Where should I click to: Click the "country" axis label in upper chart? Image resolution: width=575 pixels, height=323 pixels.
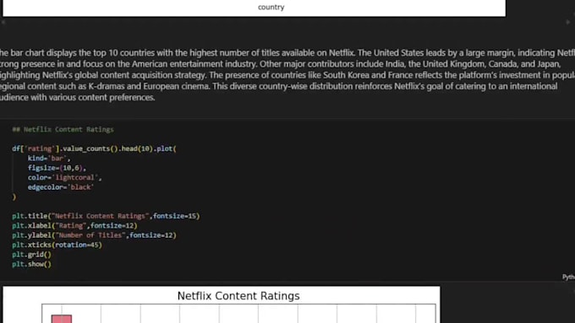pyautogui.click(x=271, y=7)
